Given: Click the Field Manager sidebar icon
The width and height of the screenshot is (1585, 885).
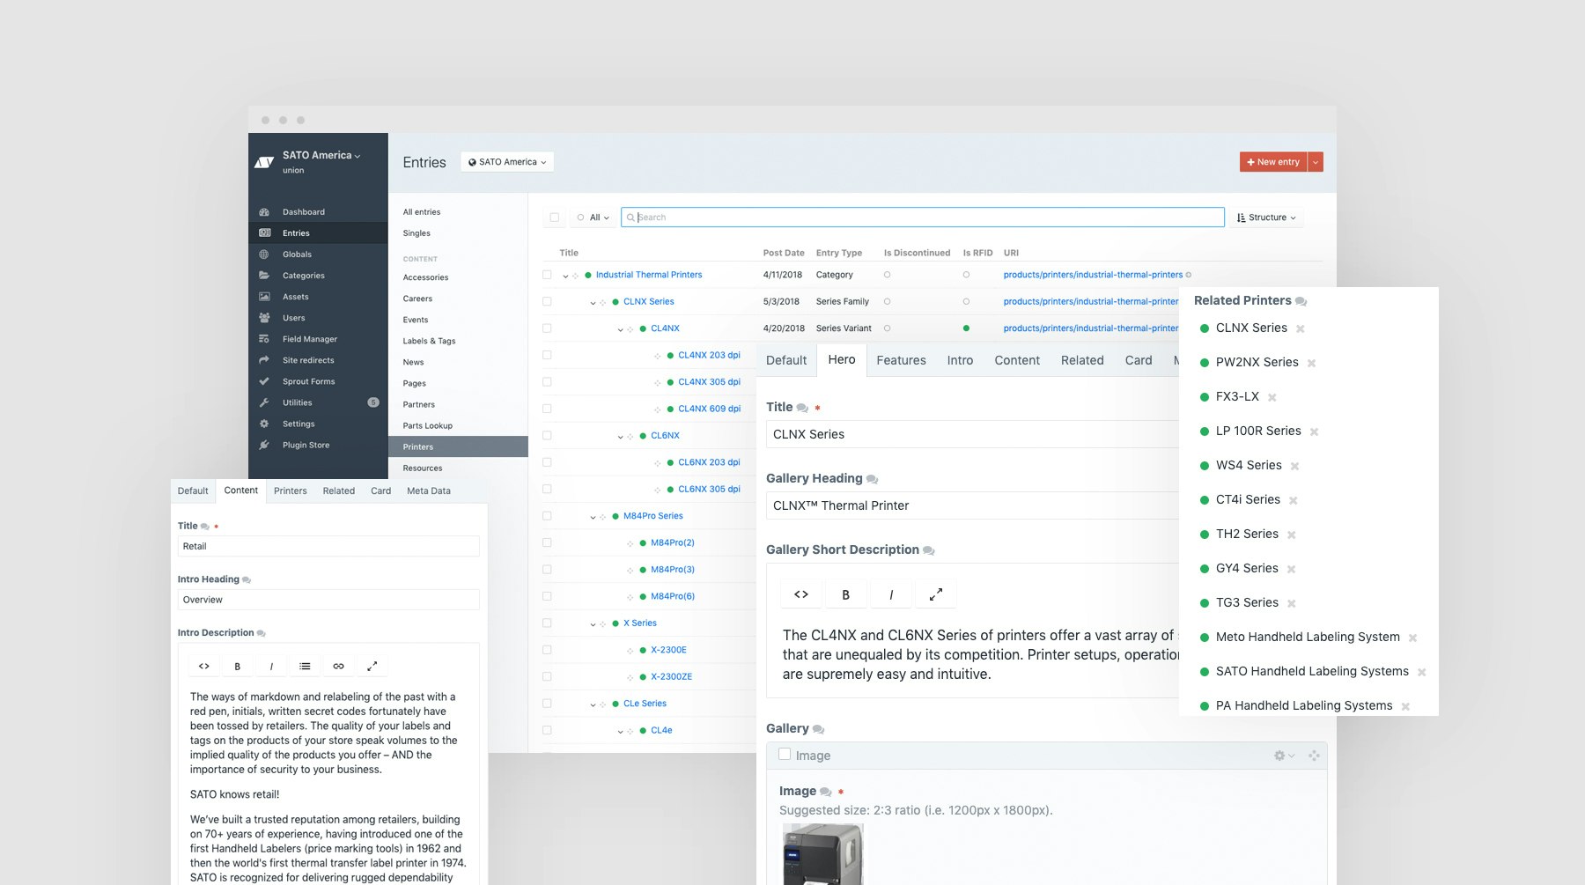Looking at the screenshot, I should [264, 339].
